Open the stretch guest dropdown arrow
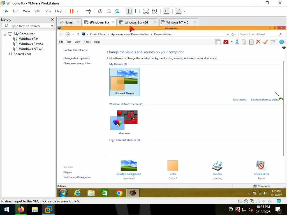 point(184,11)
